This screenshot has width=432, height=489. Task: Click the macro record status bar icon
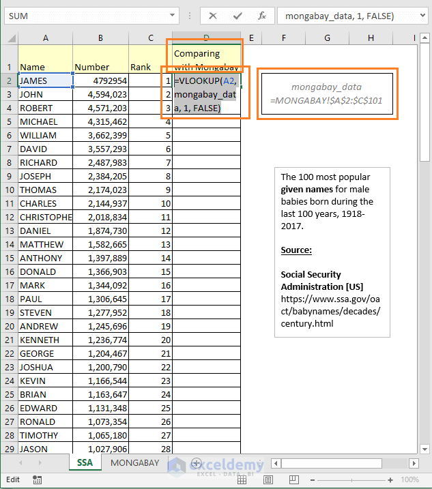[37, 479]
